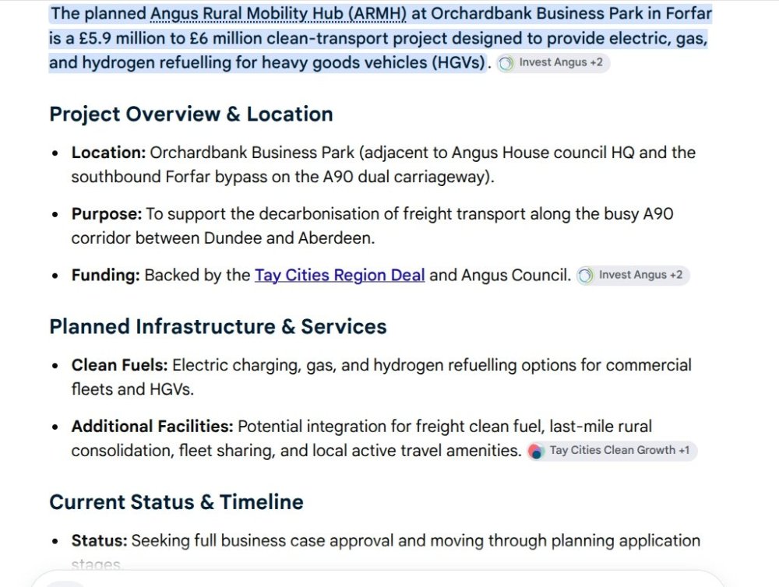Click the text 'consolidation, fleet sharing, and local active travel amenities.'
The width and height of the screenshot is (779, 587).
click(296, 451)
